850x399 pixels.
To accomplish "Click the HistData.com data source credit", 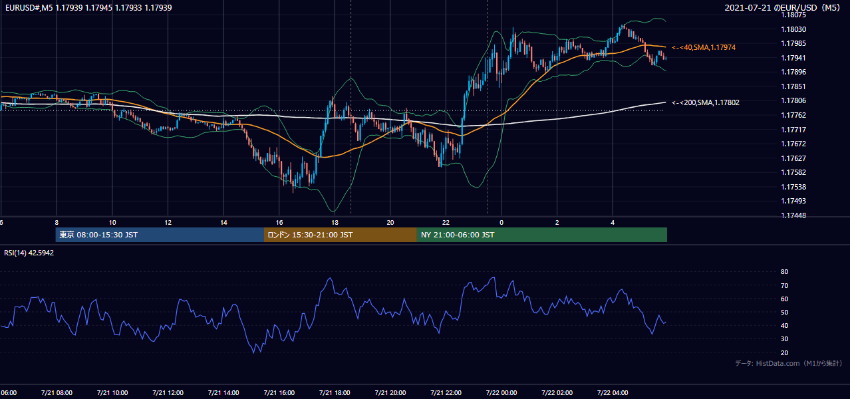I will (789, 363).
